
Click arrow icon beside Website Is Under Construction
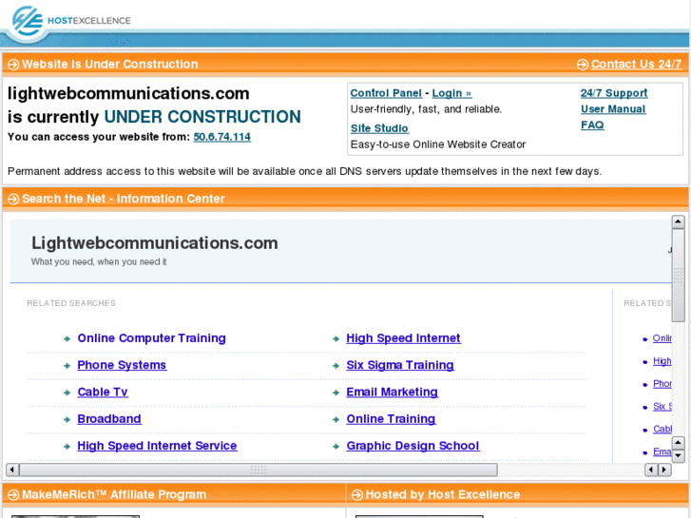tap(13, 65)
